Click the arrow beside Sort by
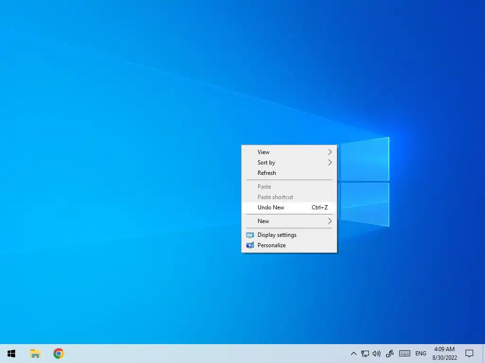 [330, 163]
